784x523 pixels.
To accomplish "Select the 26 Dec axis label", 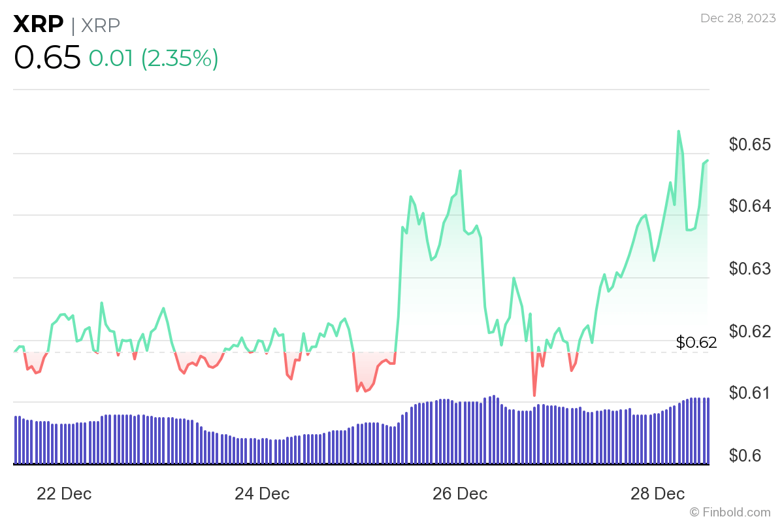I will tap(459, 494).
